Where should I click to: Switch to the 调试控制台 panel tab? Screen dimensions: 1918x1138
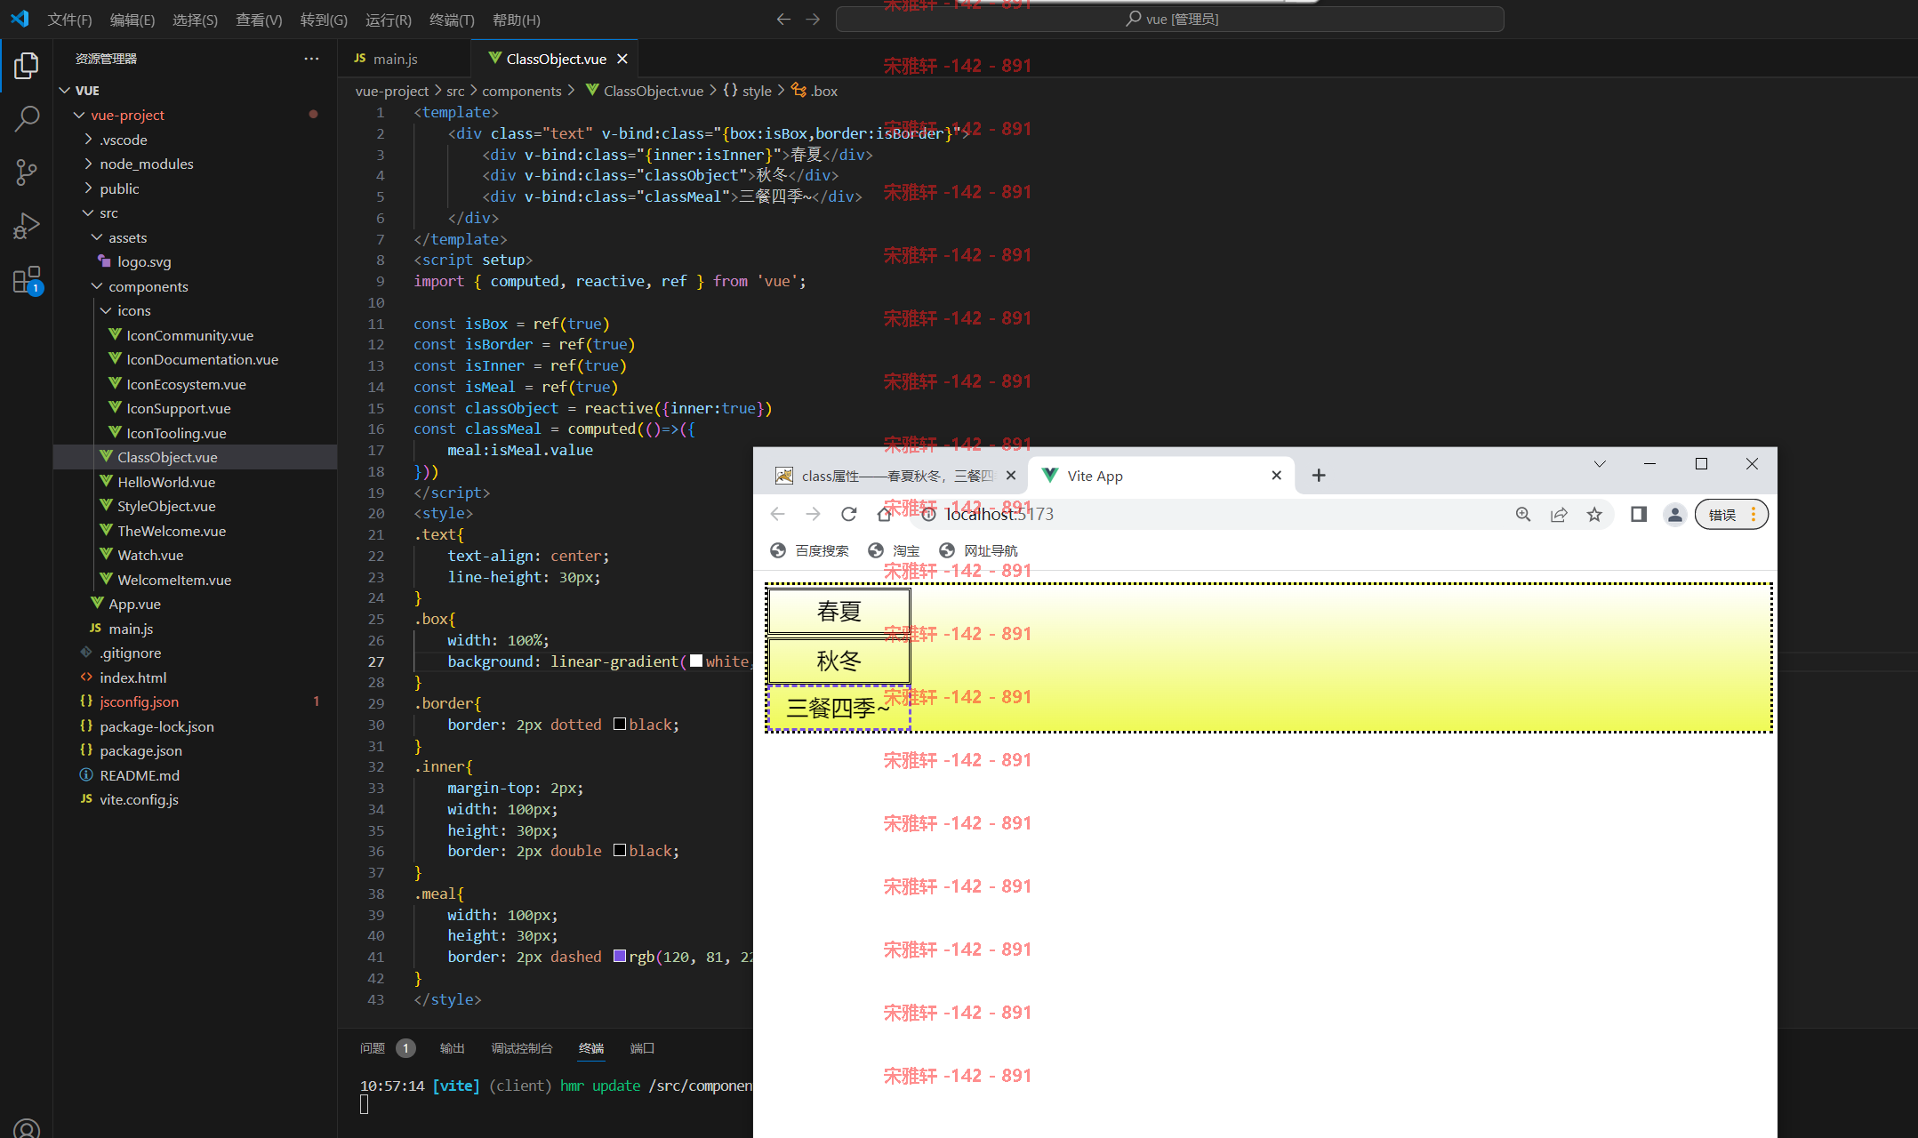click(x=521, y=1048)
